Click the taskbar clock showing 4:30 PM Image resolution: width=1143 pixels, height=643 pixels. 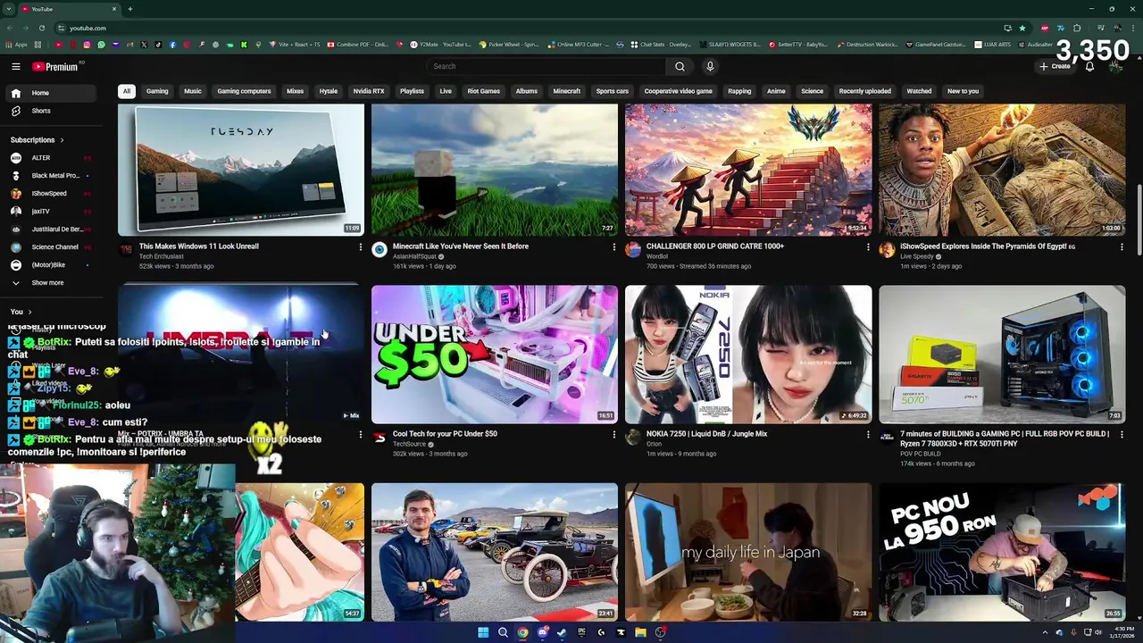coord(1124,632)
